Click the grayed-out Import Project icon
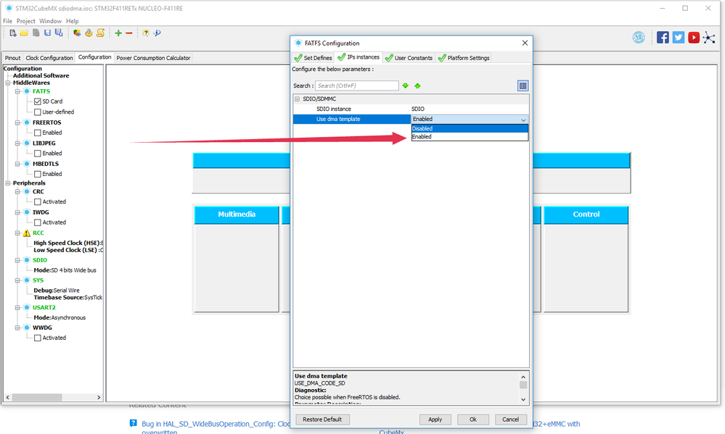This screenshot has height=434, width=725. (36, 33)
